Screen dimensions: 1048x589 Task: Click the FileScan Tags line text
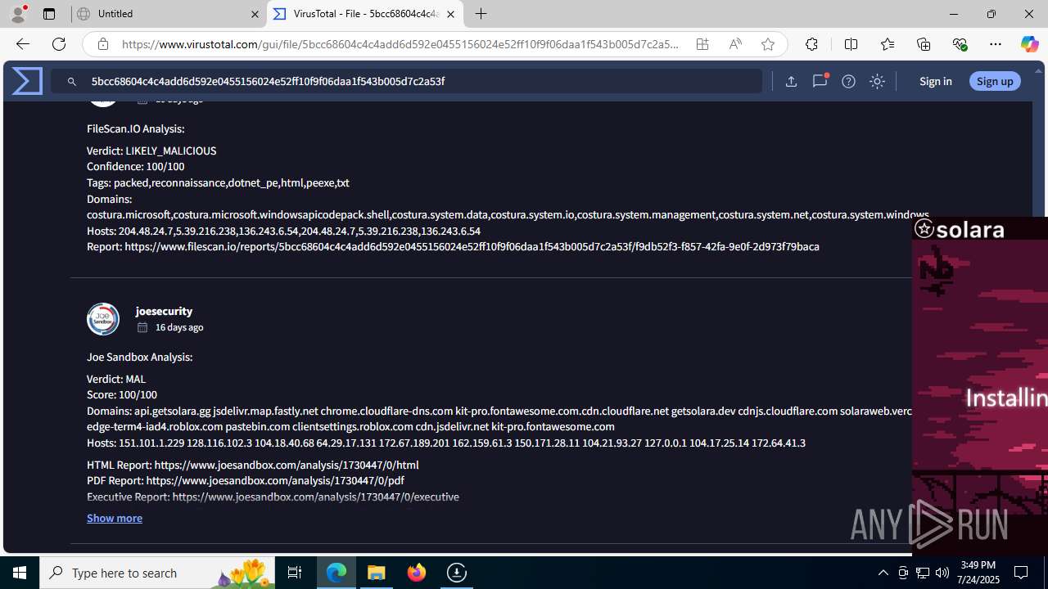click(x=218, y=182)
